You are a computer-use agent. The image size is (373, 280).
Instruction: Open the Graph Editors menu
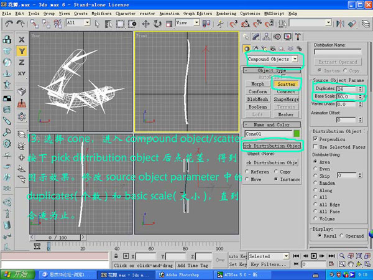coord(198,14)
